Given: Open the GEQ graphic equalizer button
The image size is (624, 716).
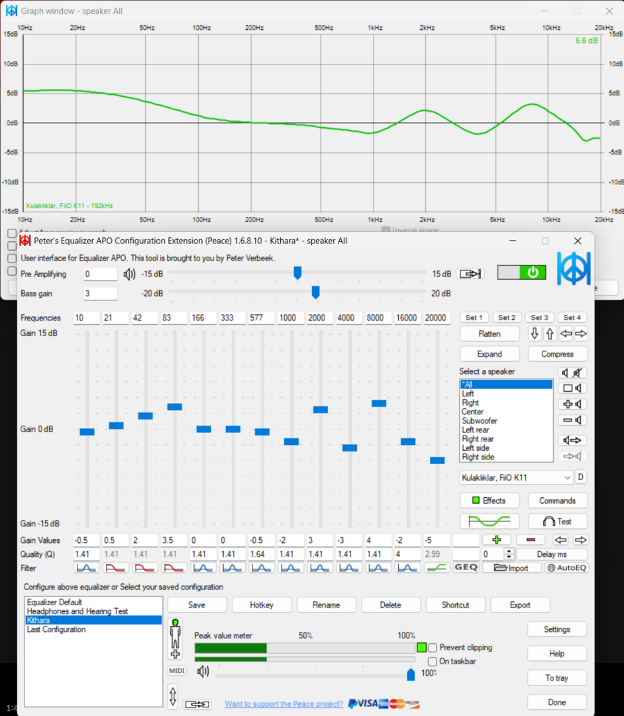Looking at the screenshot, I should [466, 567].
